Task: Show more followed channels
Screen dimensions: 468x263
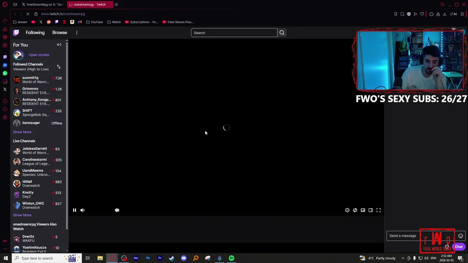Action: (x=22, y=132)
